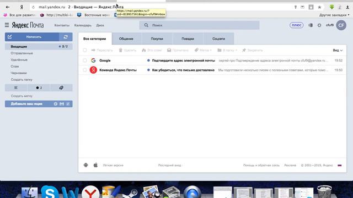The height and width of the screenshot is (198, 353).
Task: Click the Удалить toolbar button
Action: [127, 50]
